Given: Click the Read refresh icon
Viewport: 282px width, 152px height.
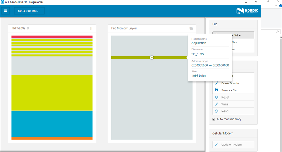Looking at the screenshot, I should point(217,111).
